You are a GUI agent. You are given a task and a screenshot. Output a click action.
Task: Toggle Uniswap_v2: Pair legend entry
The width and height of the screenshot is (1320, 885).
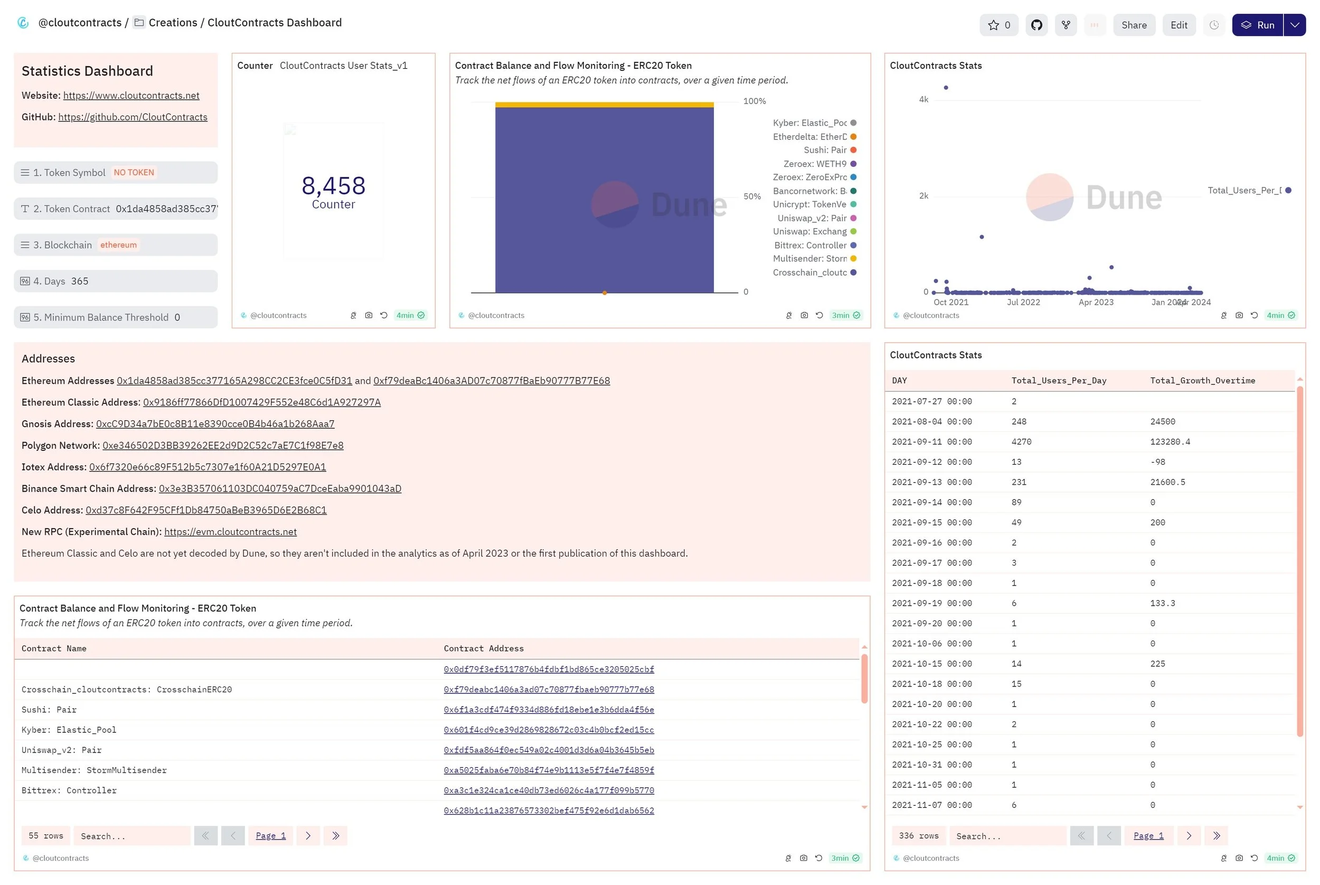point(812,219)
